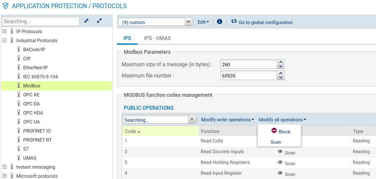Click the eye Scan icon for Read Input Register
This screenshot has height=179, width=376.
tap(280, 173)
